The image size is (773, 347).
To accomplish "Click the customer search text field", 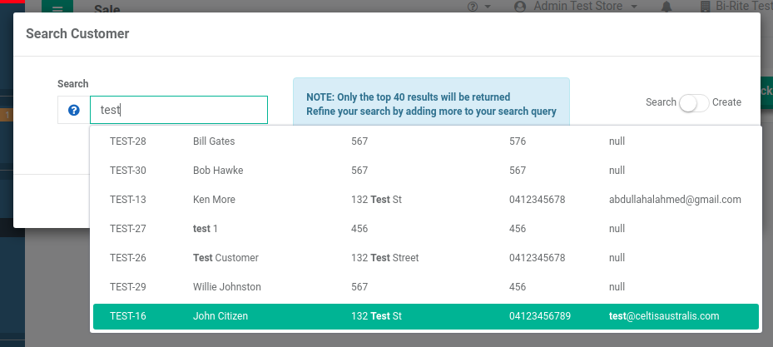I will click(179, 110).
